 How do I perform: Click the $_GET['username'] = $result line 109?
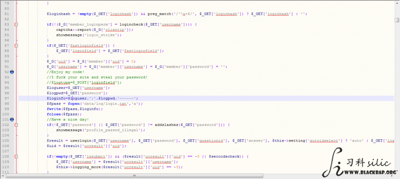117,162
